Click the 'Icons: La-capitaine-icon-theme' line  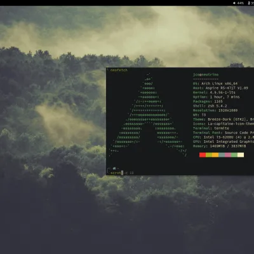pos(224,124)
